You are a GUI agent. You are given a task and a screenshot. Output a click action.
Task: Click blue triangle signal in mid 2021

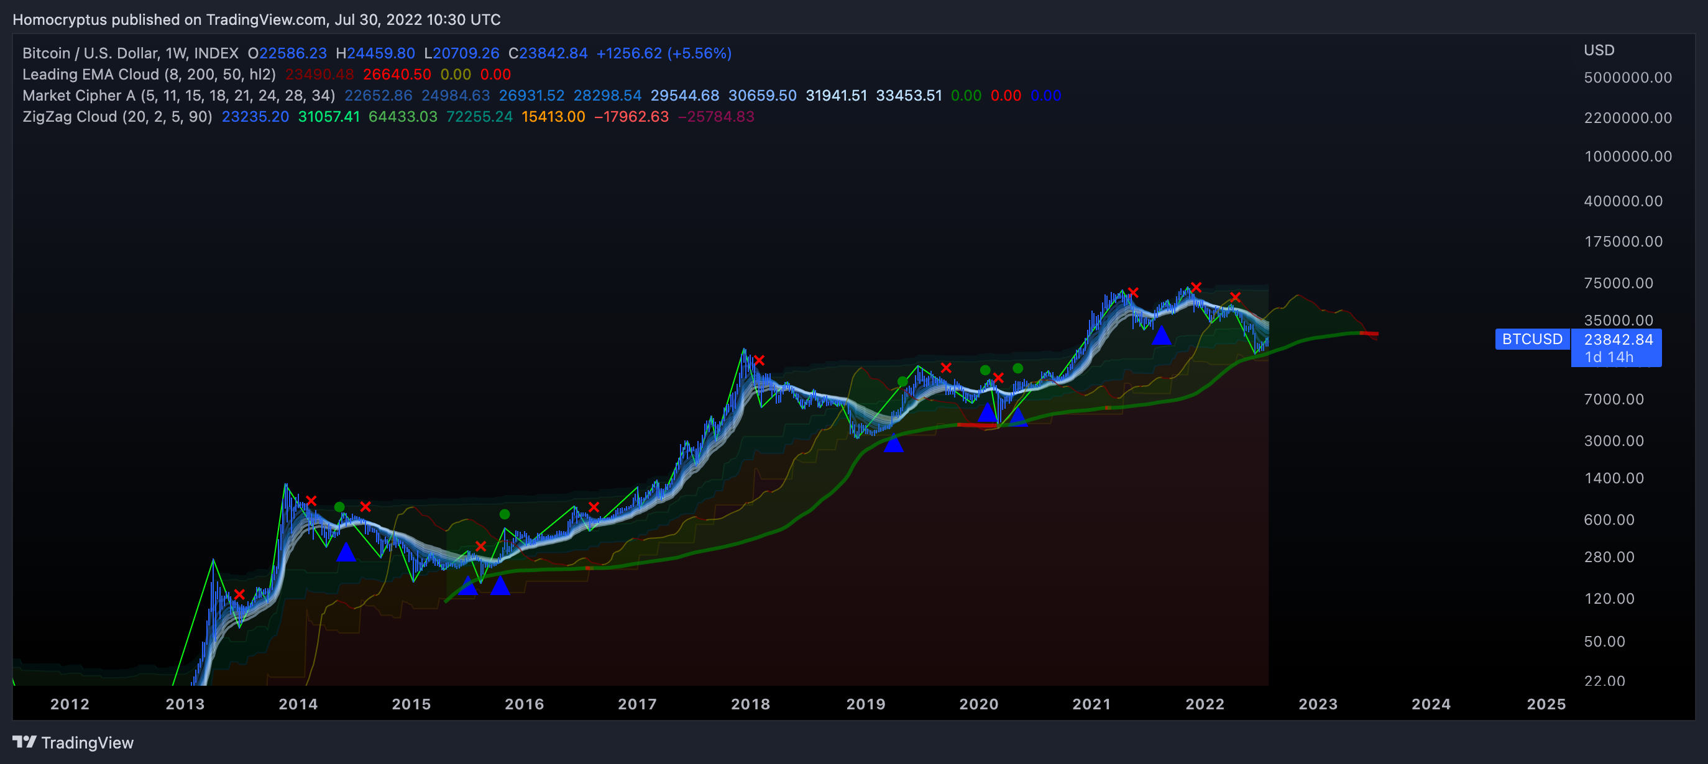1161,335
